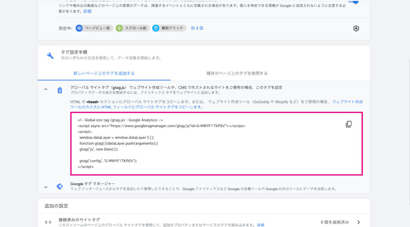Click the Google タグ マネージャー diamond icon
The image size is (410, 227).
tap(60, 186)
